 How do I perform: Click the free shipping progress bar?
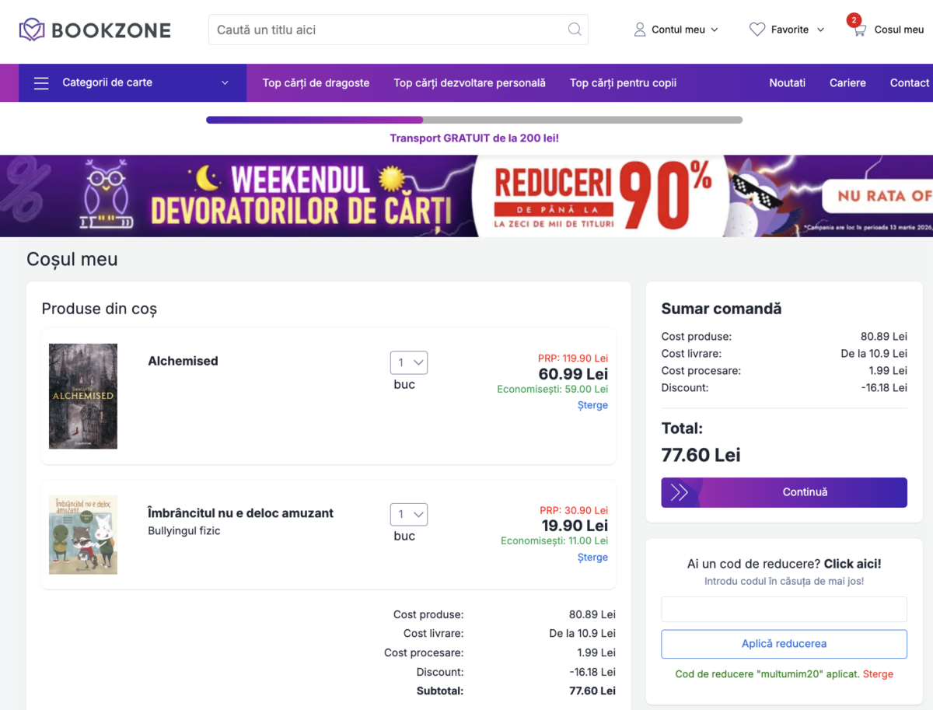coord(473,120)
